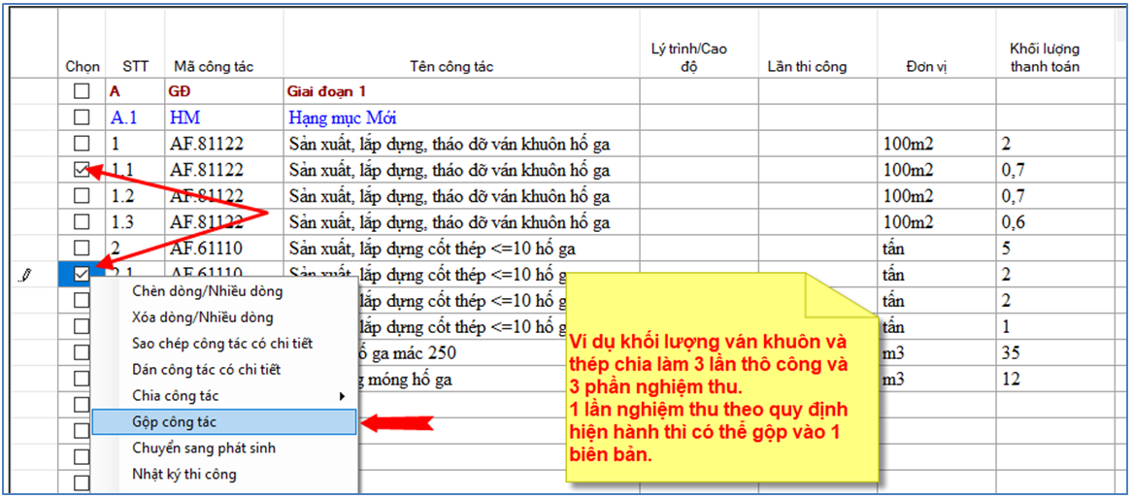Viewport: 1133px width, 499px height.
Task: Click the payment quantity cell '5'
Action: pos(1055,248)
